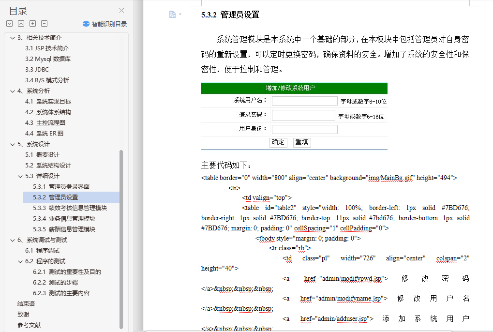
Task: Go to 致谢 section
Action: click(x=23, y=315)
